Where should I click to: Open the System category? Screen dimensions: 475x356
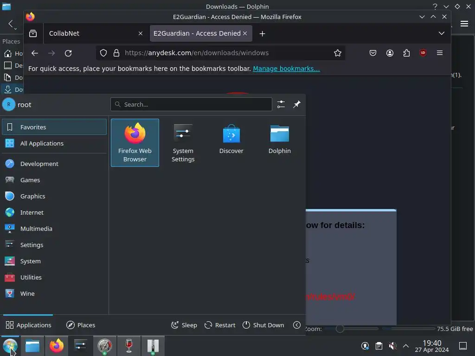coord(54,261)
